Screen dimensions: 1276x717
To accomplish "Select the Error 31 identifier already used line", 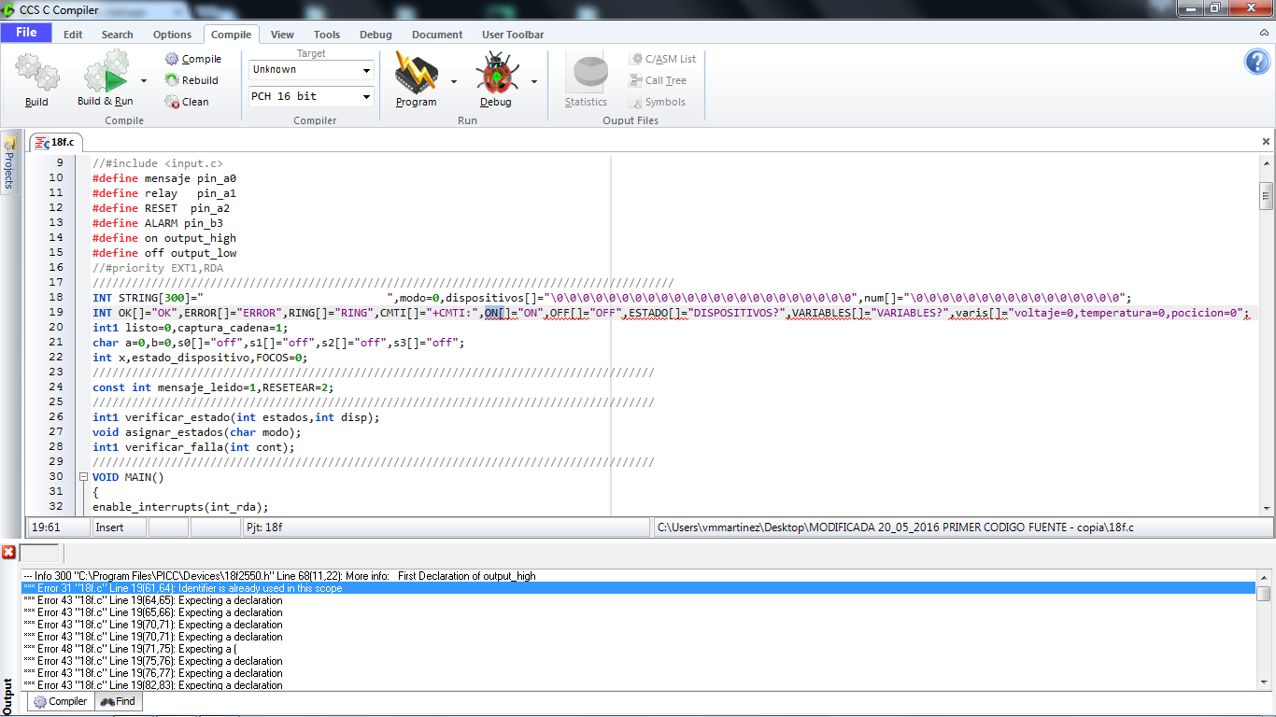I will point(638,588).
